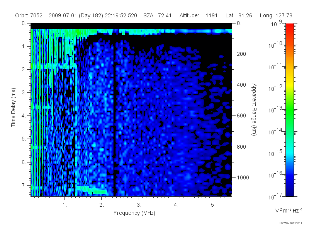Click the '7.' time delay tick label
This screenshot has height=231, width=309.
[x=24, y=185]
